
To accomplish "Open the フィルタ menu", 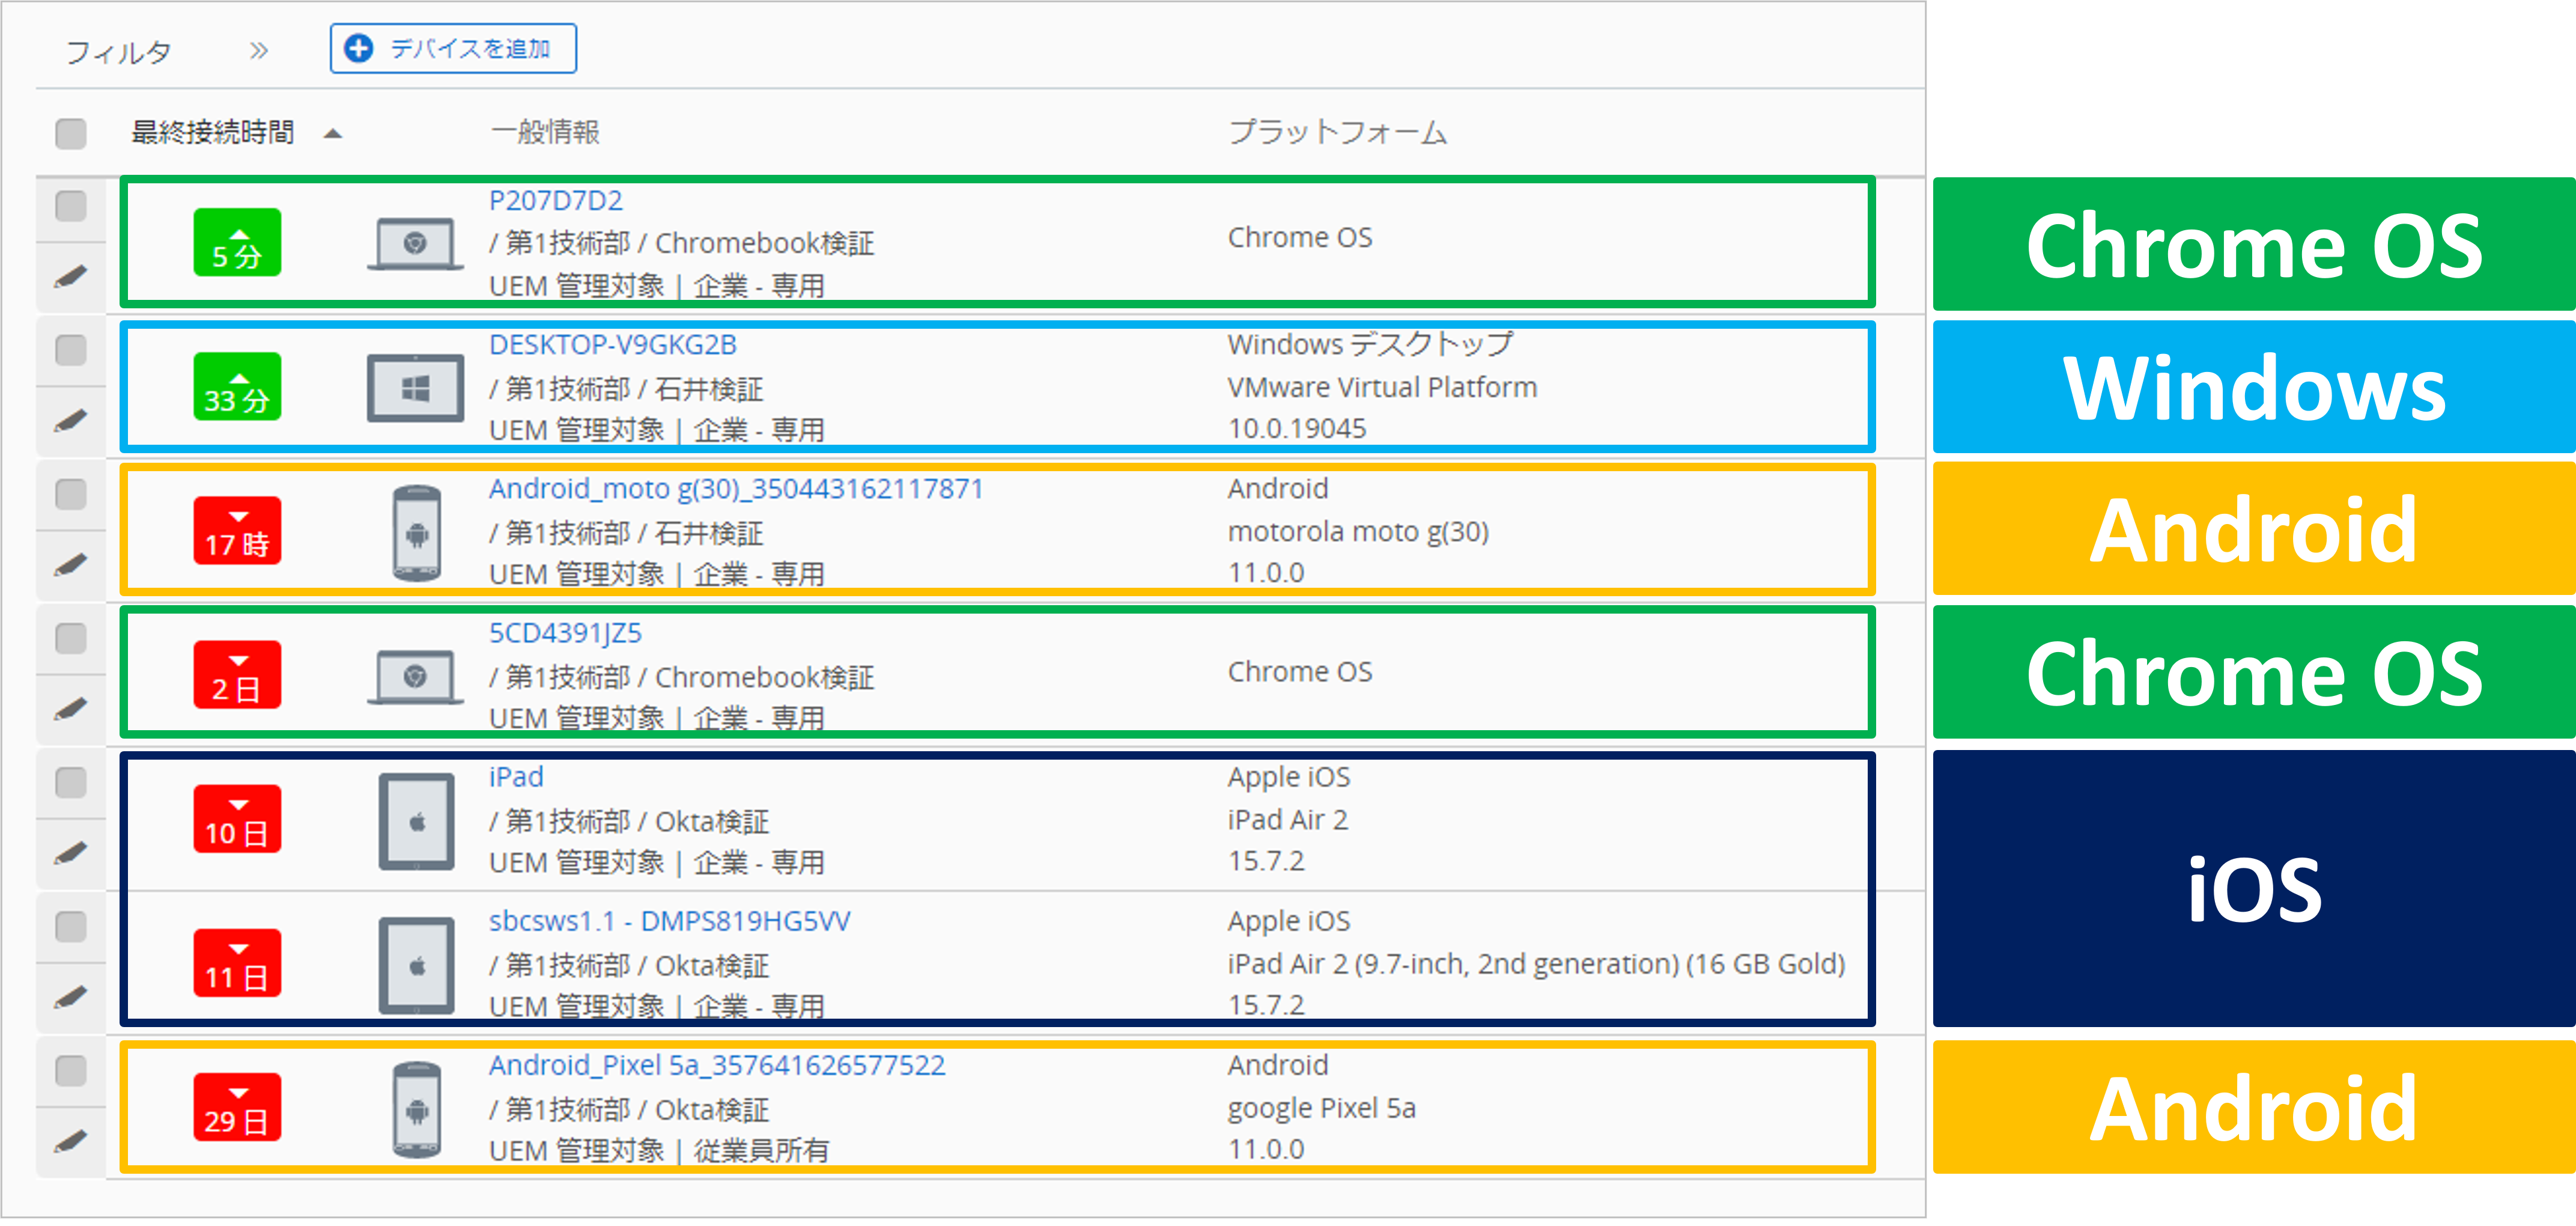I will coord(119,49).
